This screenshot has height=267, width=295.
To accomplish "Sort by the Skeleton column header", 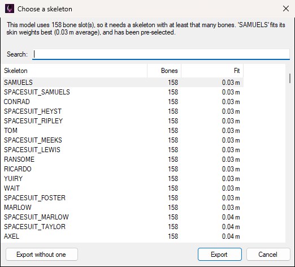I will pyautogui.click(x=75, y=71).
